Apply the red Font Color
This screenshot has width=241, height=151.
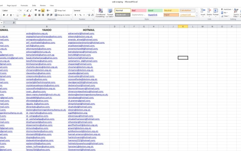(x=29, y=15)
